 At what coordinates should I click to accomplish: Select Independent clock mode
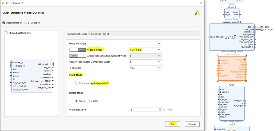click(92, 83)
